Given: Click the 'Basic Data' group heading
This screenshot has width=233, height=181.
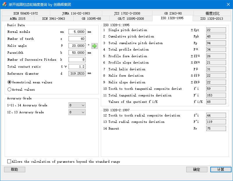Looking at the screenshot, I should tap(16, 25).
